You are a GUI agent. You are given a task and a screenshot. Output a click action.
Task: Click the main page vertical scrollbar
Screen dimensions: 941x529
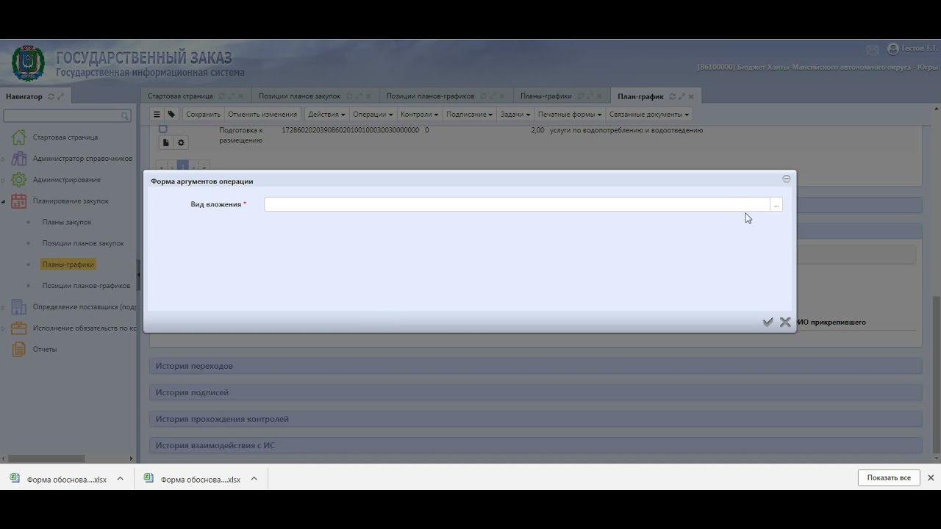click(937, 375)
